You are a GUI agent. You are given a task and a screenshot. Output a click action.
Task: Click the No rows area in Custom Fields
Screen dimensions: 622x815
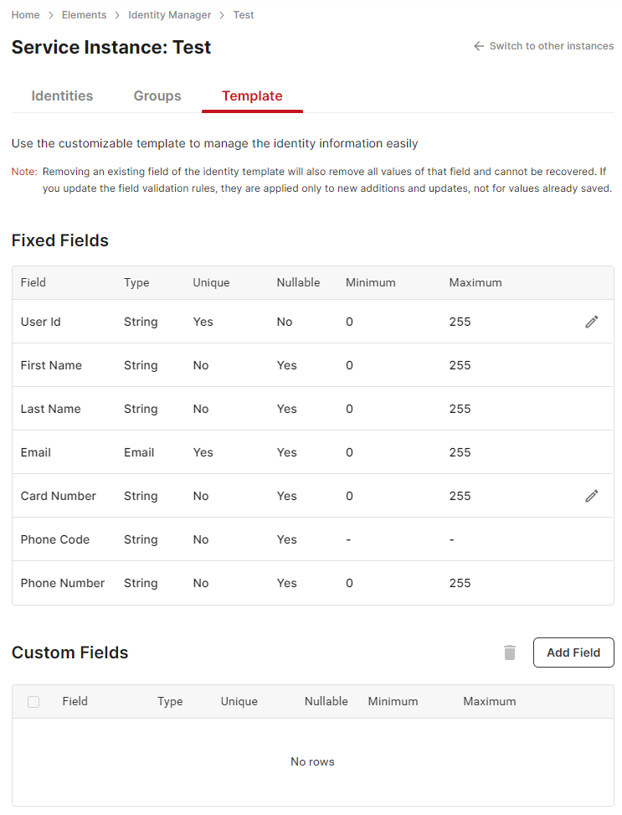click(x=312, y=761)
